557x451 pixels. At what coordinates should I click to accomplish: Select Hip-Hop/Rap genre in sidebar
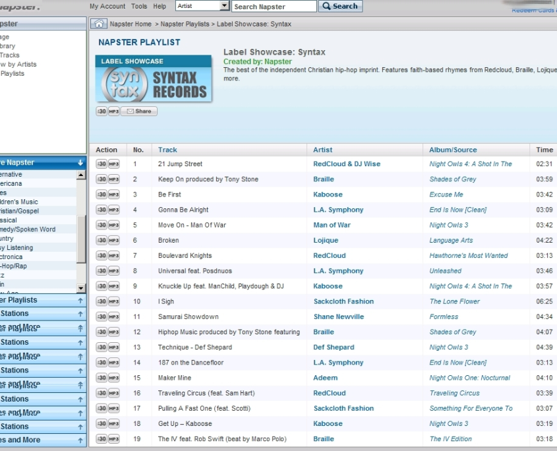(13, 266)
